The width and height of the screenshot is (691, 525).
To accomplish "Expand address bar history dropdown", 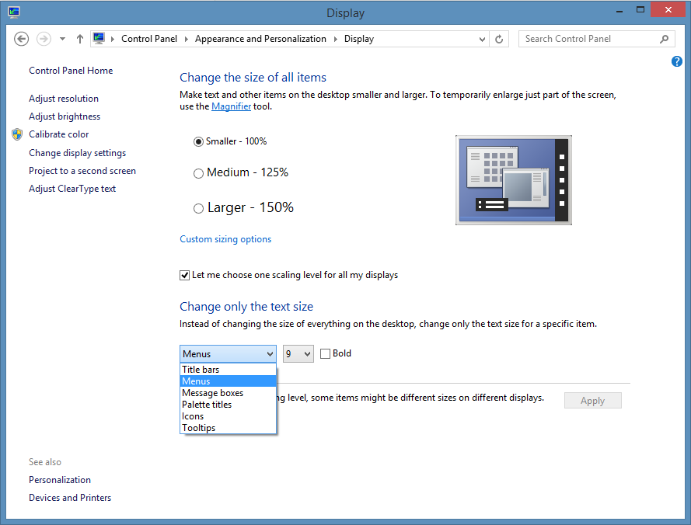I will pyautogui.click(x=482, y=39).
